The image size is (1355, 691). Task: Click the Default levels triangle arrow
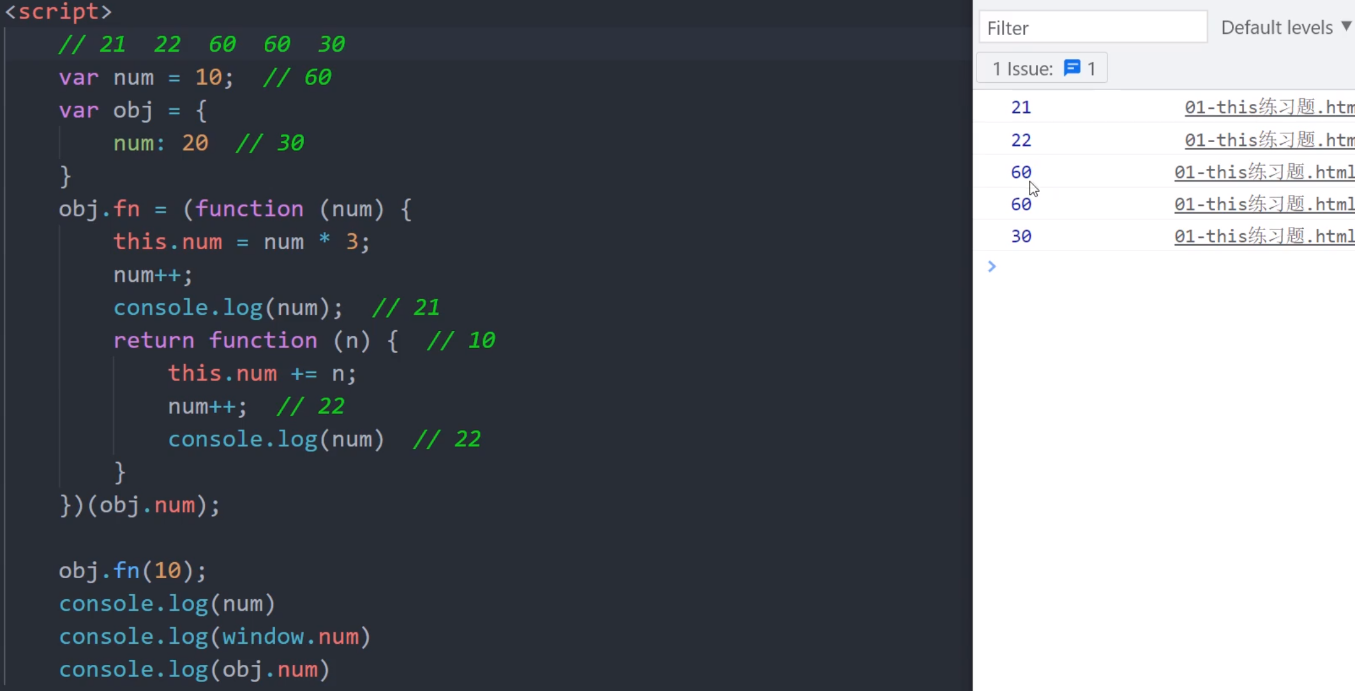(x=1346, y=27)
